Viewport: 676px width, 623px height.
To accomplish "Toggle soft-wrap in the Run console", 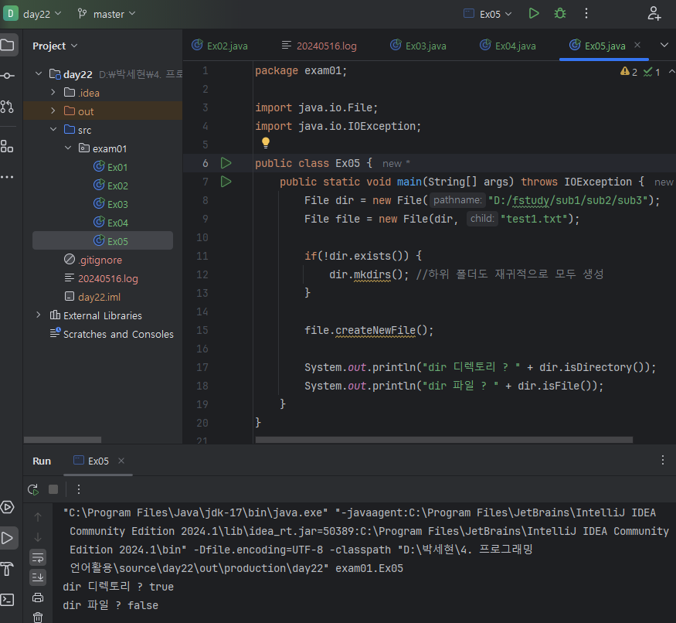I will (38, 557).
